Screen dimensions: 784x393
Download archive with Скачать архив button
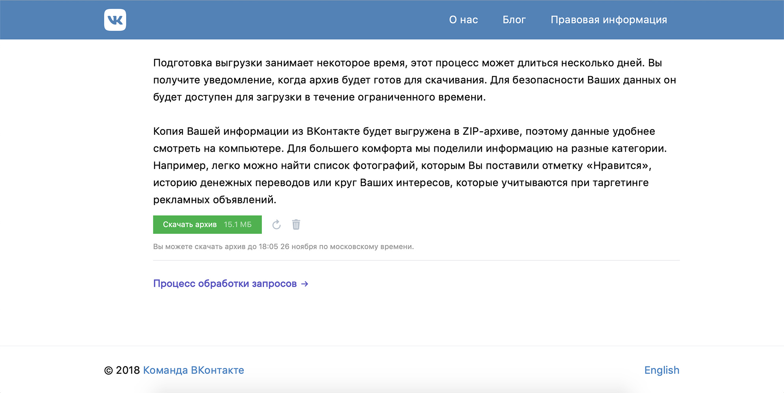point(207,224)
